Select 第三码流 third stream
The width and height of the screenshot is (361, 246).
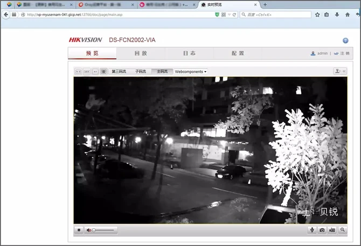(x=119, y=72)
